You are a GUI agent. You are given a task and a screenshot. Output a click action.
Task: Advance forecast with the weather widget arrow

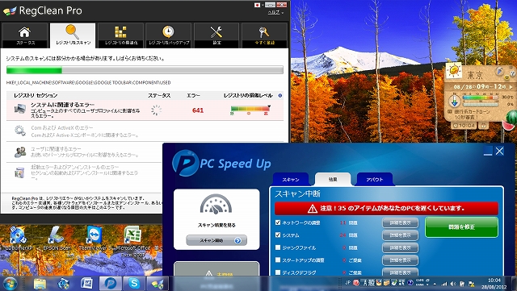click(x=511, y=87)
